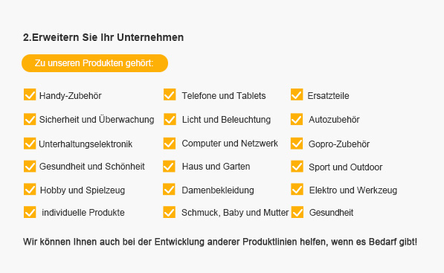Click the heading '2.Erweitern Sie Ihr Unternehmen'
444x273 pixels.
[103, 37]
